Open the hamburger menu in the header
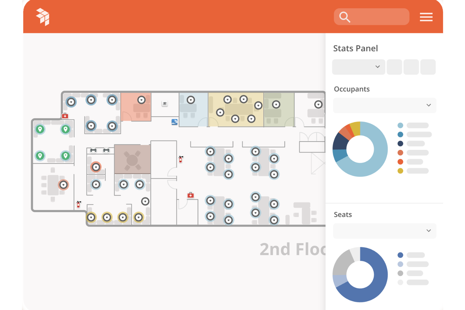This screenshot has height=310, width=465. (426, 17)
